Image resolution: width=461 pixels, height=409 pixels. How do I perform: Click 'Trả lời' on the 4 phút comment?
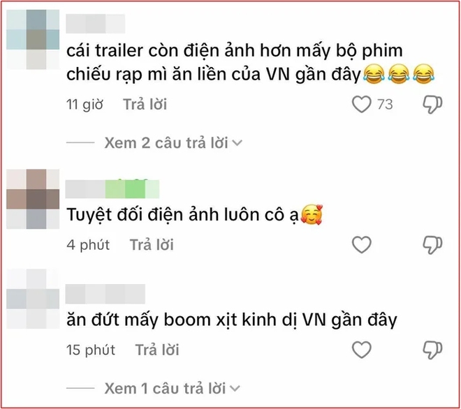coord(152,245)
